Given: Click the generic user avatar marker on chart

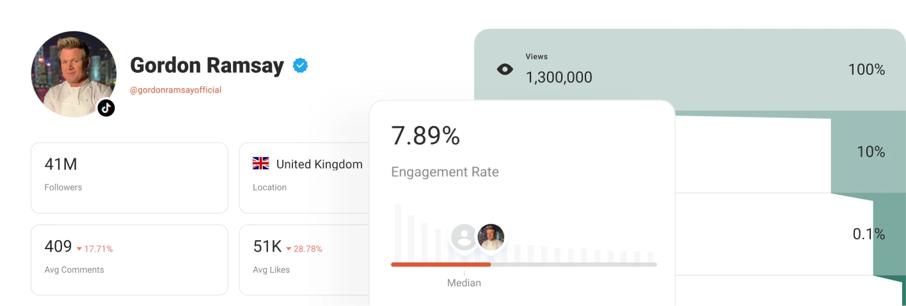Looking at the screenshot, I should 463,238.
